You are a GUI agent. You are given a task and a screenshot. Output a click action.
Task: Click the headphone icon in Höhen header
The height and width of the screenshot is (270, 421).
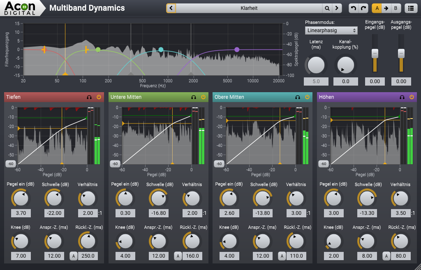[x=402, y=97]
